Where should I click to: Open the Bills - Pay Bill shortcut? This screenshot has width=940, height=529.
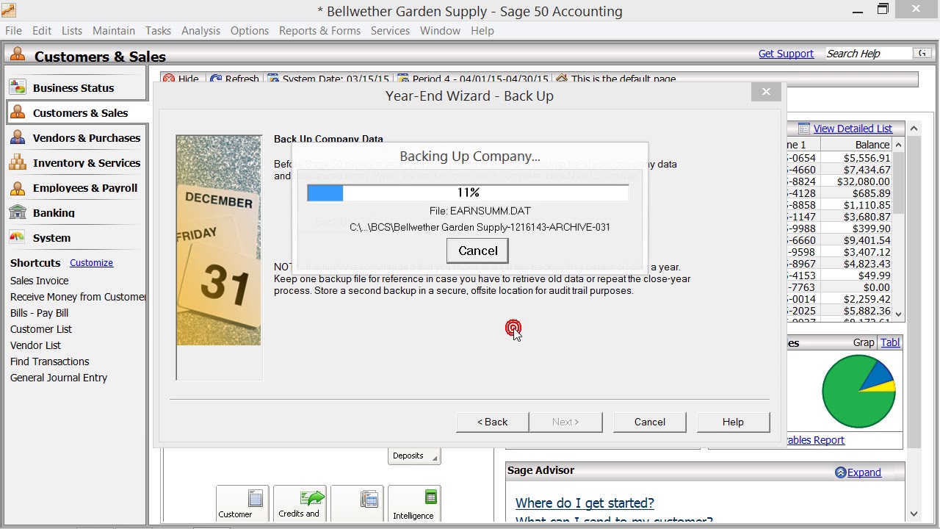40,313
